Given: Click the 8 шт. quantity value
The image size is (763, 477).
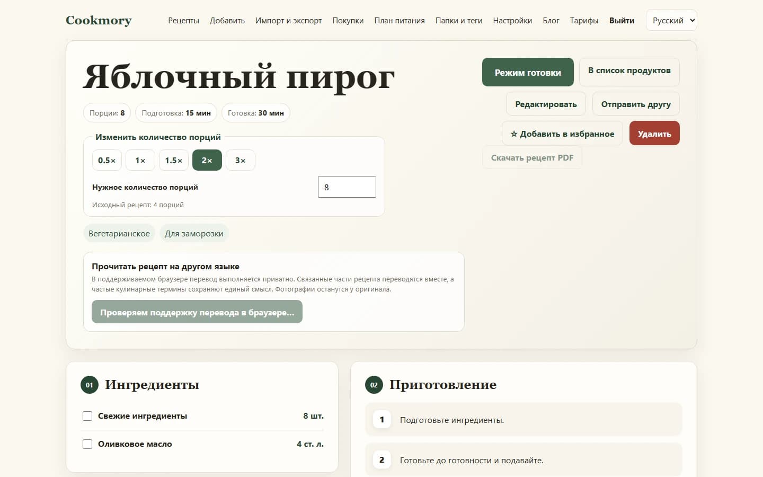Looking at the screenshot, I should pos(313,416).
